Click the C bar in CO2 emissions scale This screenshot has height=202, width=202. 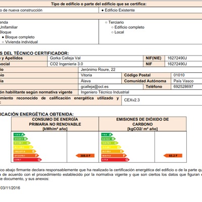[110, 143]
